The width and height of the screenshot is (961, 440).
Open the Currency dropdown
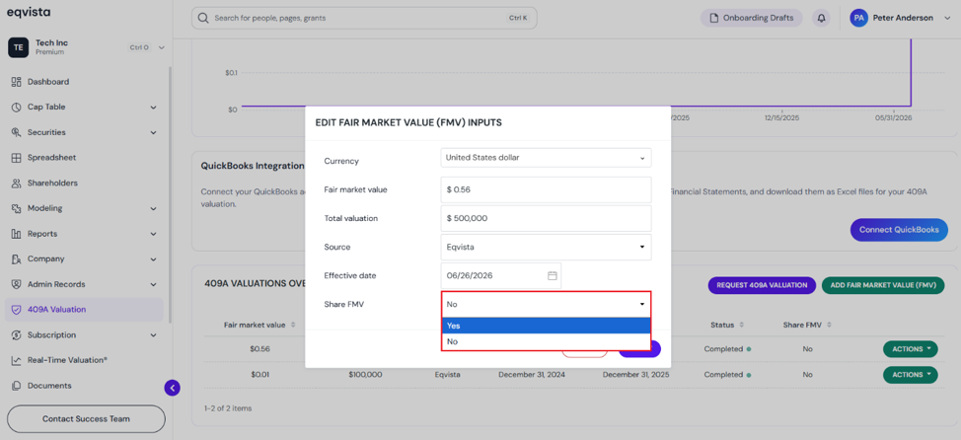pos(546,158)
